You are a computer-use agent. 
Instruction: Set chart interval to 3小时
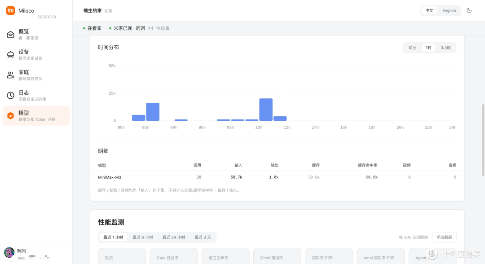pos(445,48)
